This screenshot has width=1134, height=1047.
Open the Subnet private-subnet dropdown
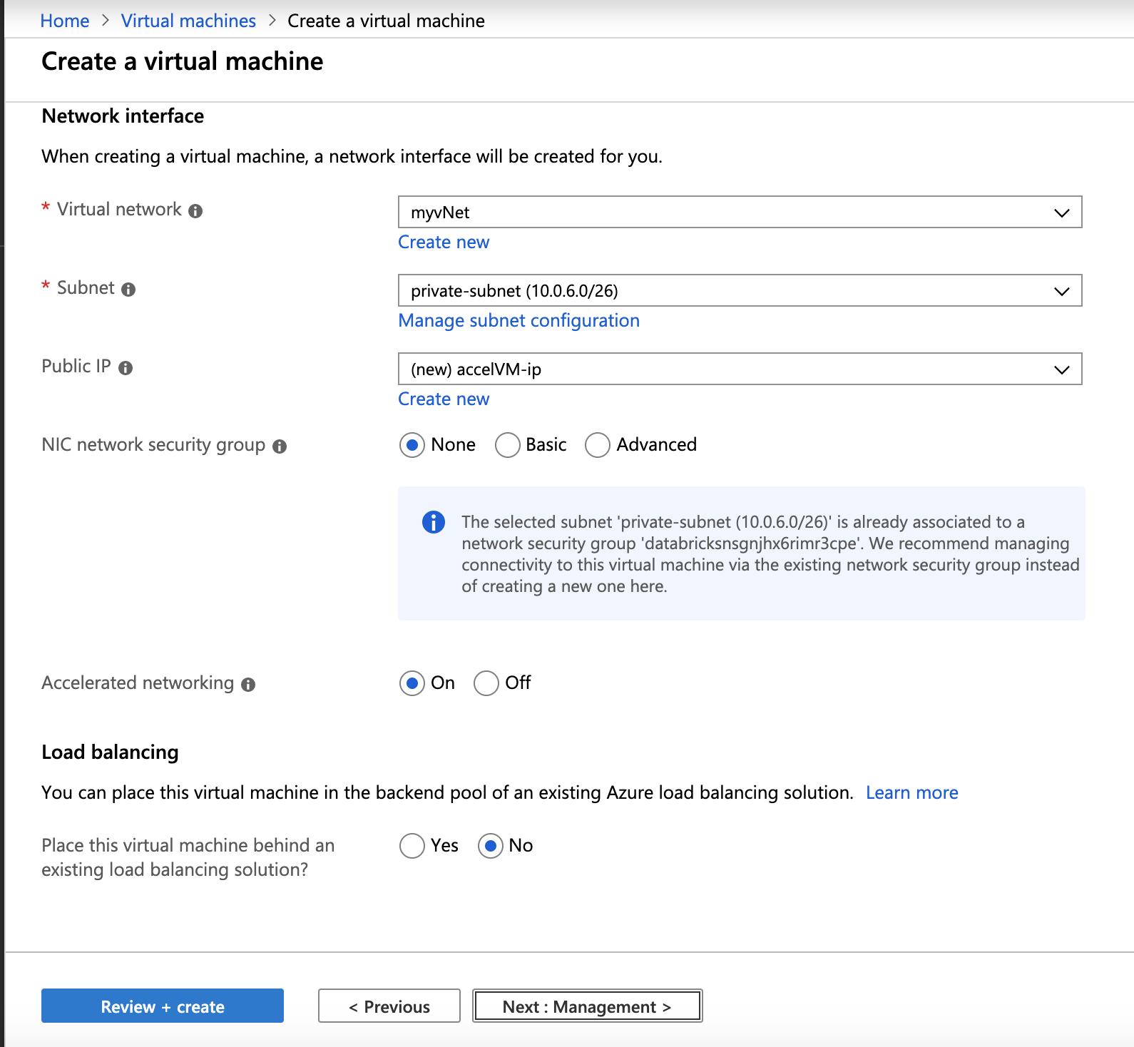tap(740, 290)
